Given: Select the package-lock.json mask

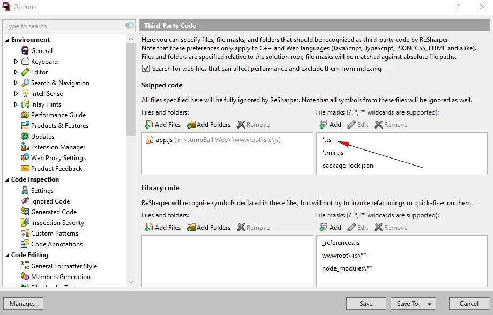Looking at the screenshot, I should (347, 166).
